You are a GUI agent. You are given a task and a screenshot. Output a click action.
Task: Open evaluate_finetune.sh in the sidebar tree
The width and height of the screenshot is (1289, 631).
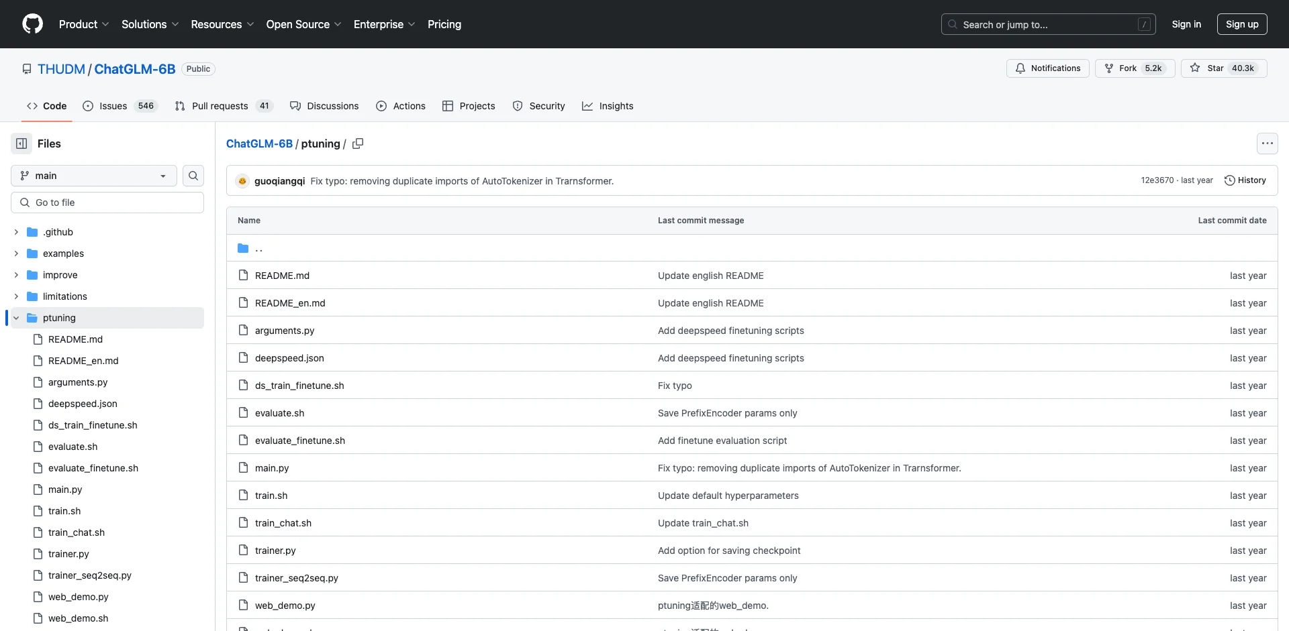pos(93,468)
